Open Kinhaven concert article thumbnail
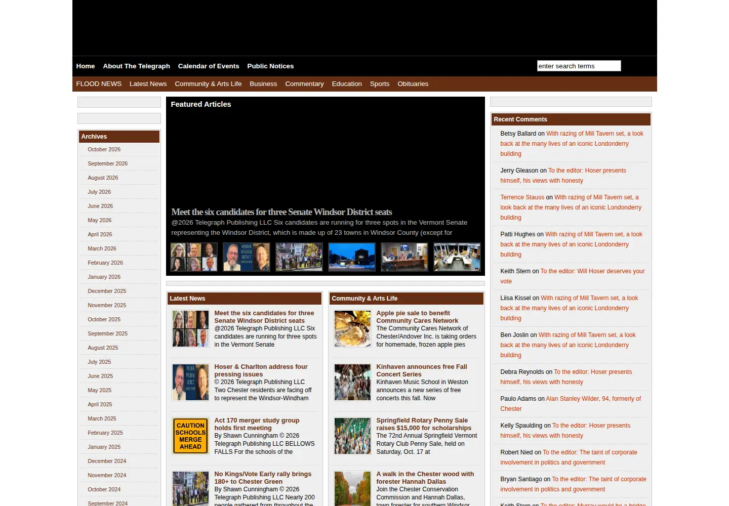 [x=352, y=383]
